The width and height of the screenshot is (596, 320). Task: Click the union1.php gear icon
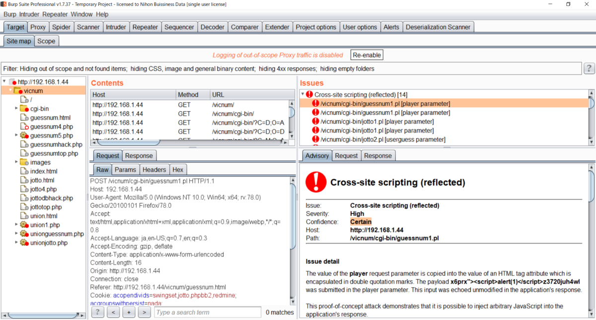coord(24,225)
